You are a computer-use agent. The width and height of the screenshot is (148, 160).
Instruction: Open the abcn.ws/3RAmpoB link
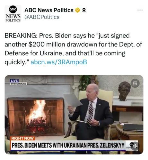[59, 62]
